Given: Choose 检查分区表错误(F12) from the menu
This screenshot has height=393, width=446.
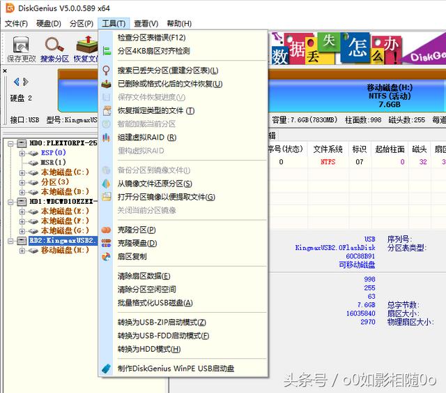Looking at the screenshot, I should (x=183, y=37).
